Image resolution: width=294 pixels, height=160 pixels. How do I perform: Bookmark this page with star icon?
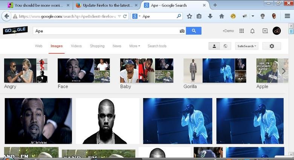point(189,16)
